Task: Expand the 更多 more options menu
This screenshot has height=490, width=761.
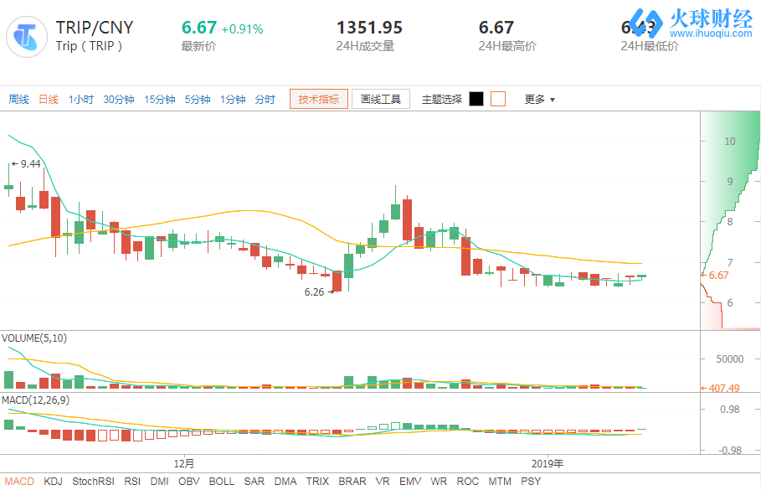Action: coord(534,98)
